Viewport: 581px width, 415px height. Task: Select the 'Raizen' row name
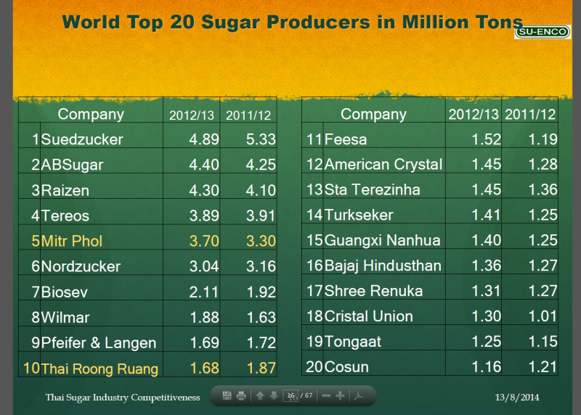coord(65,190)
